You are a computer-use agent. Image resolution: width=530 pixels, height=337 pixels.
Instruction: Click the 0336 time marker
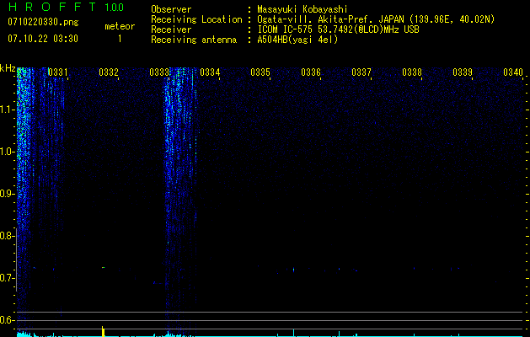pyautogui.click(x=311, y=72)
